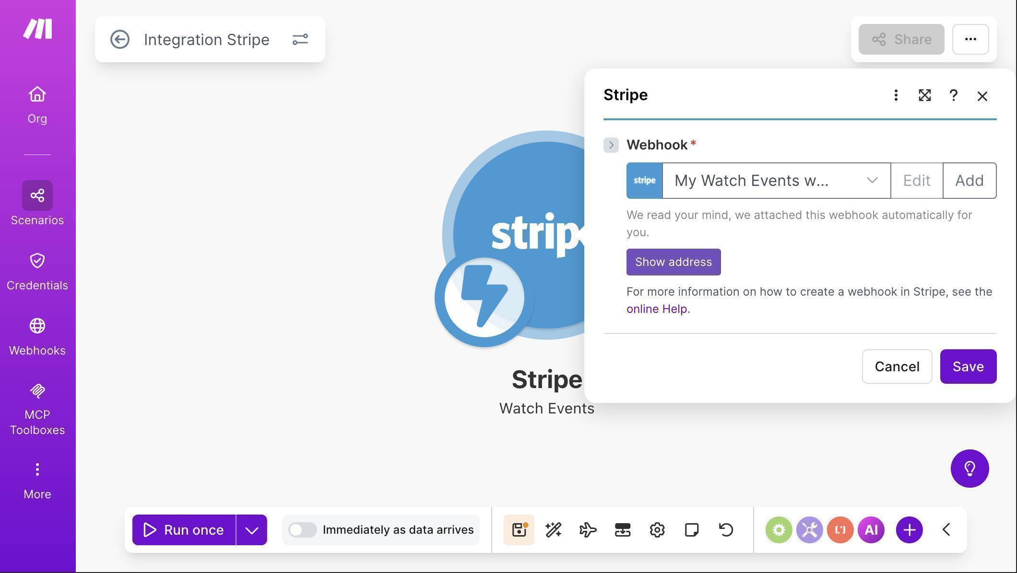Expand the Webhook section chevron
Screen dimensions: 1017x573
coord(611,145)
